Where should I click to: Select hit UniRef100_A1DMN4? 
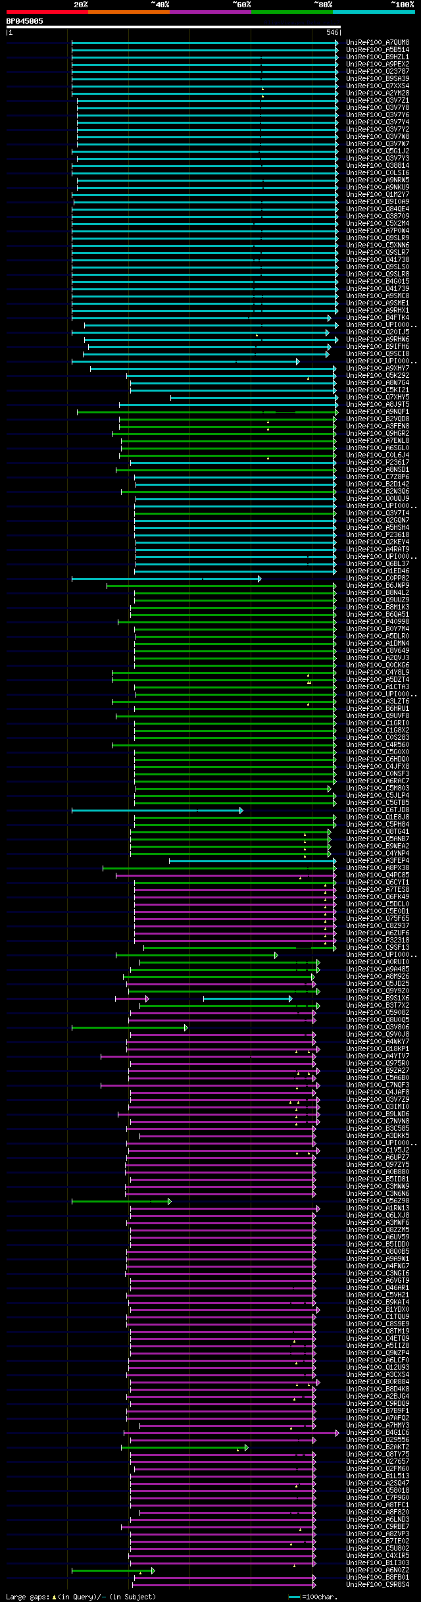click(x=378, y=644)
